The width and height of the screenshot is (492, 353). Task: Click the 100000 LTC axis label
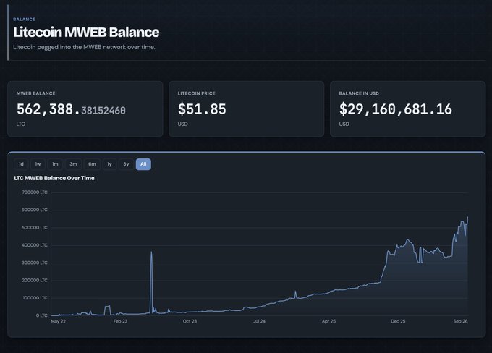click(35, 298)
